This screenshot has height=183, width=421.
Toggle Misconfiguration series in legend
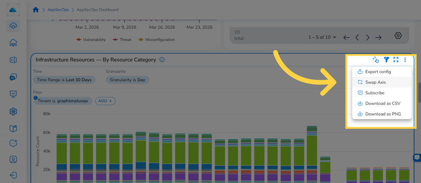pos(156,39)
